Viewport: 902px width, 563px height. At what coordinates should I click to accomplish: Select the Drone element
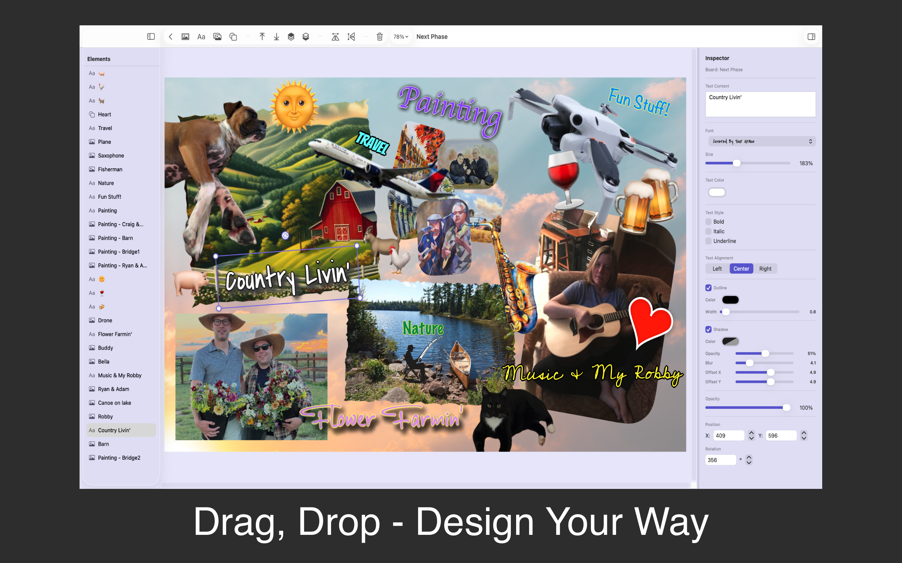tap(121, 320)
